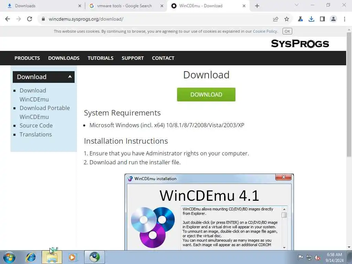Click the address bar URL
The width and height of the screenshot is (352, 264).
86,19
